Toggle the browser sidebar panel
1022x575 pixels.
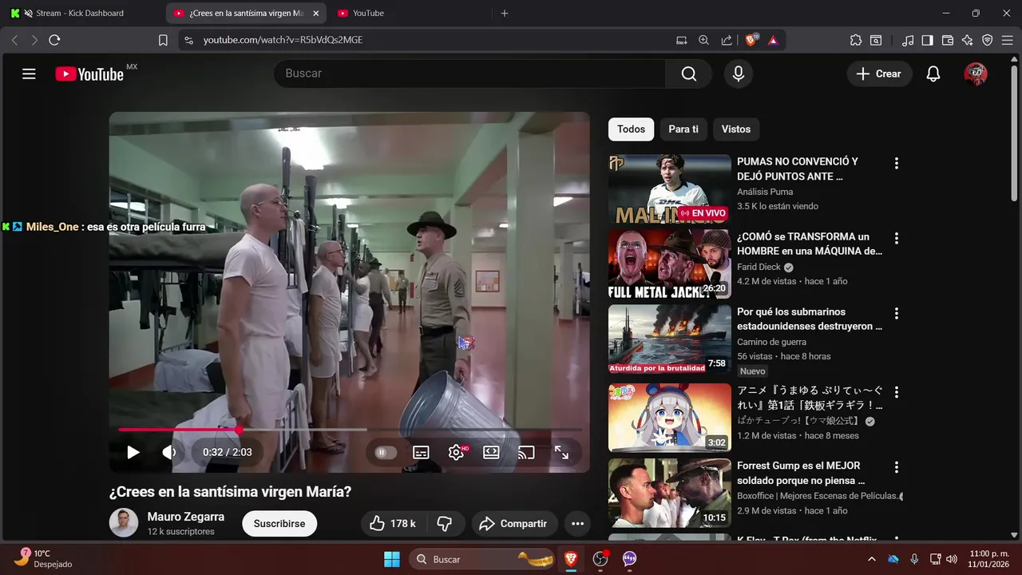pos(927,40)
